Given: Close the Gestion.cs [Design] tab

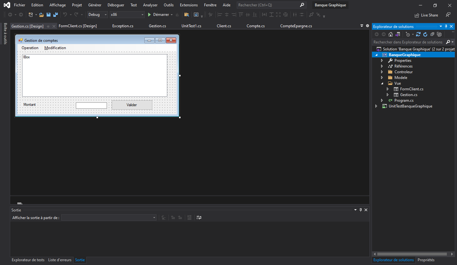Looking at the screenshot, I should 54,26.
